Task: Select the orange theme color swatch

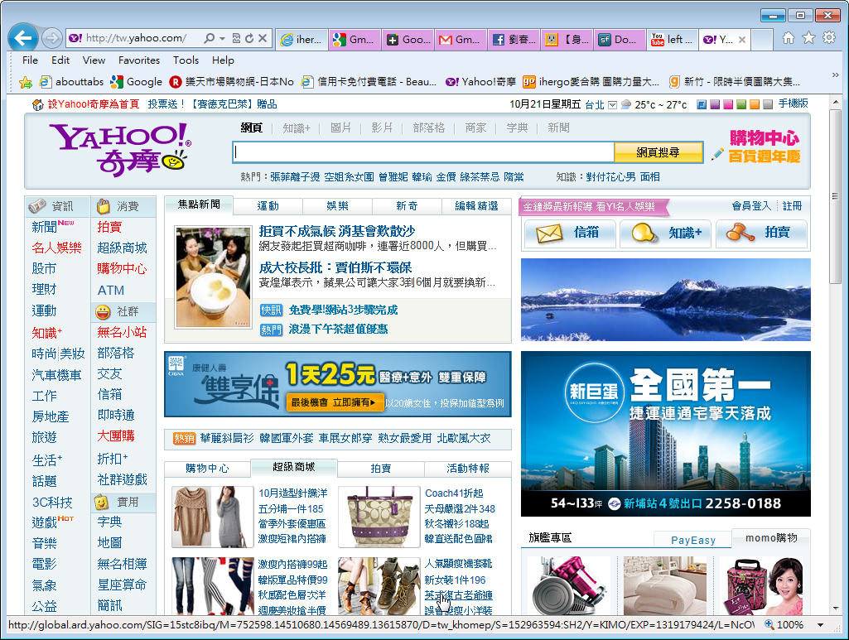Action: 755,104
